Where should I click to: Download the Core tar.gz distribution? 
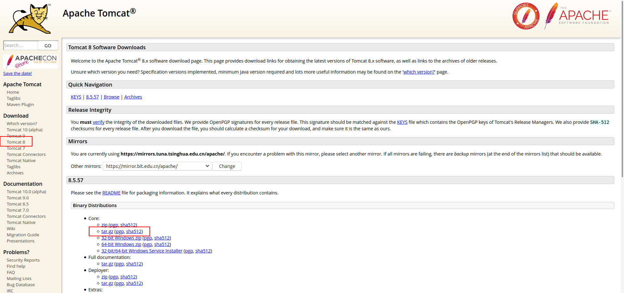tap(107, 231)
